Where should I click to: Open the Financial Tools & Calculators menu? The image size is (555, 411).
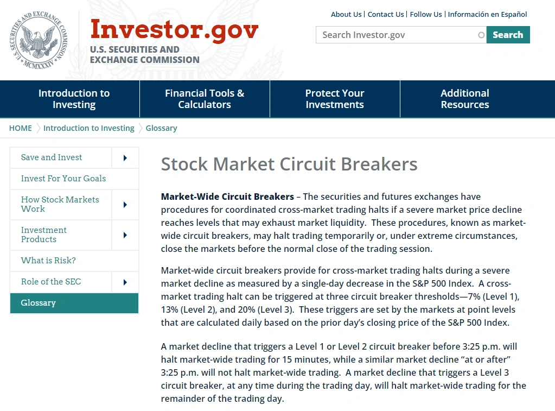pyautogui.click(x=205, y=99)
